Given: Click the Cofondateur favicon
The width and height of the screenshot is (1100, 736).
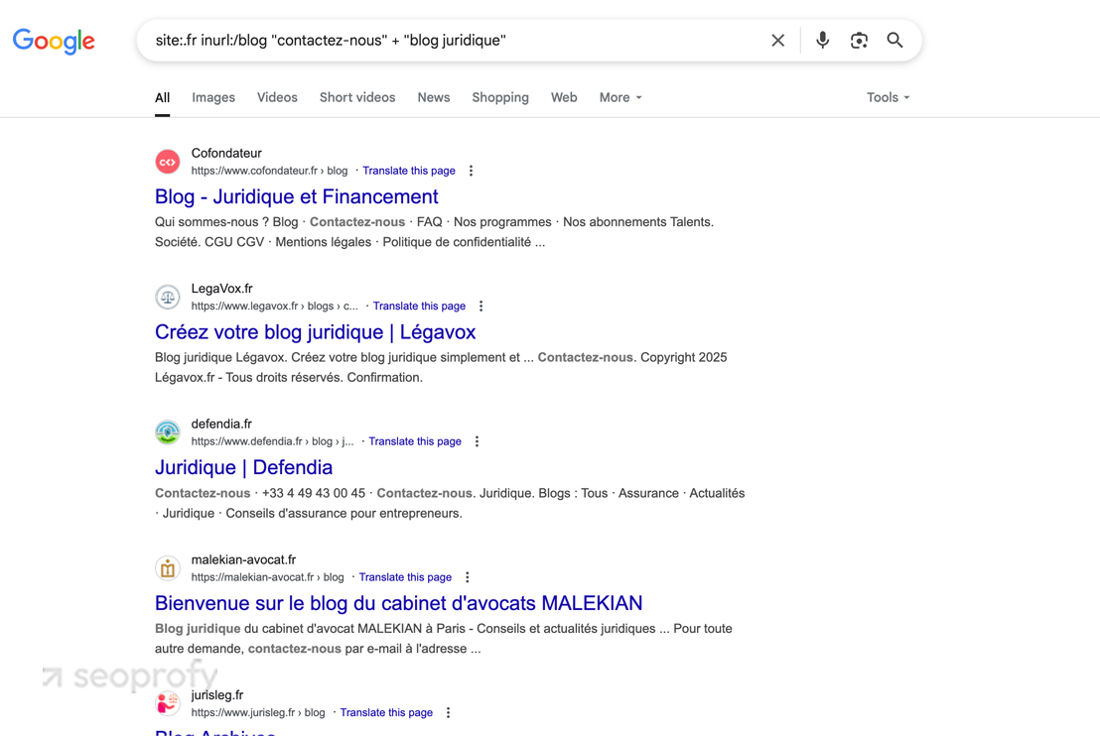Looking at the screenshot, I should click(x=168, y=162).
